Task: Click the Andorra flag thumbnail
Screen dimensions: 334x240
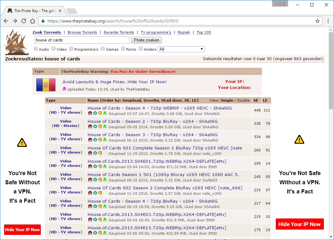Action: point(46,85)
